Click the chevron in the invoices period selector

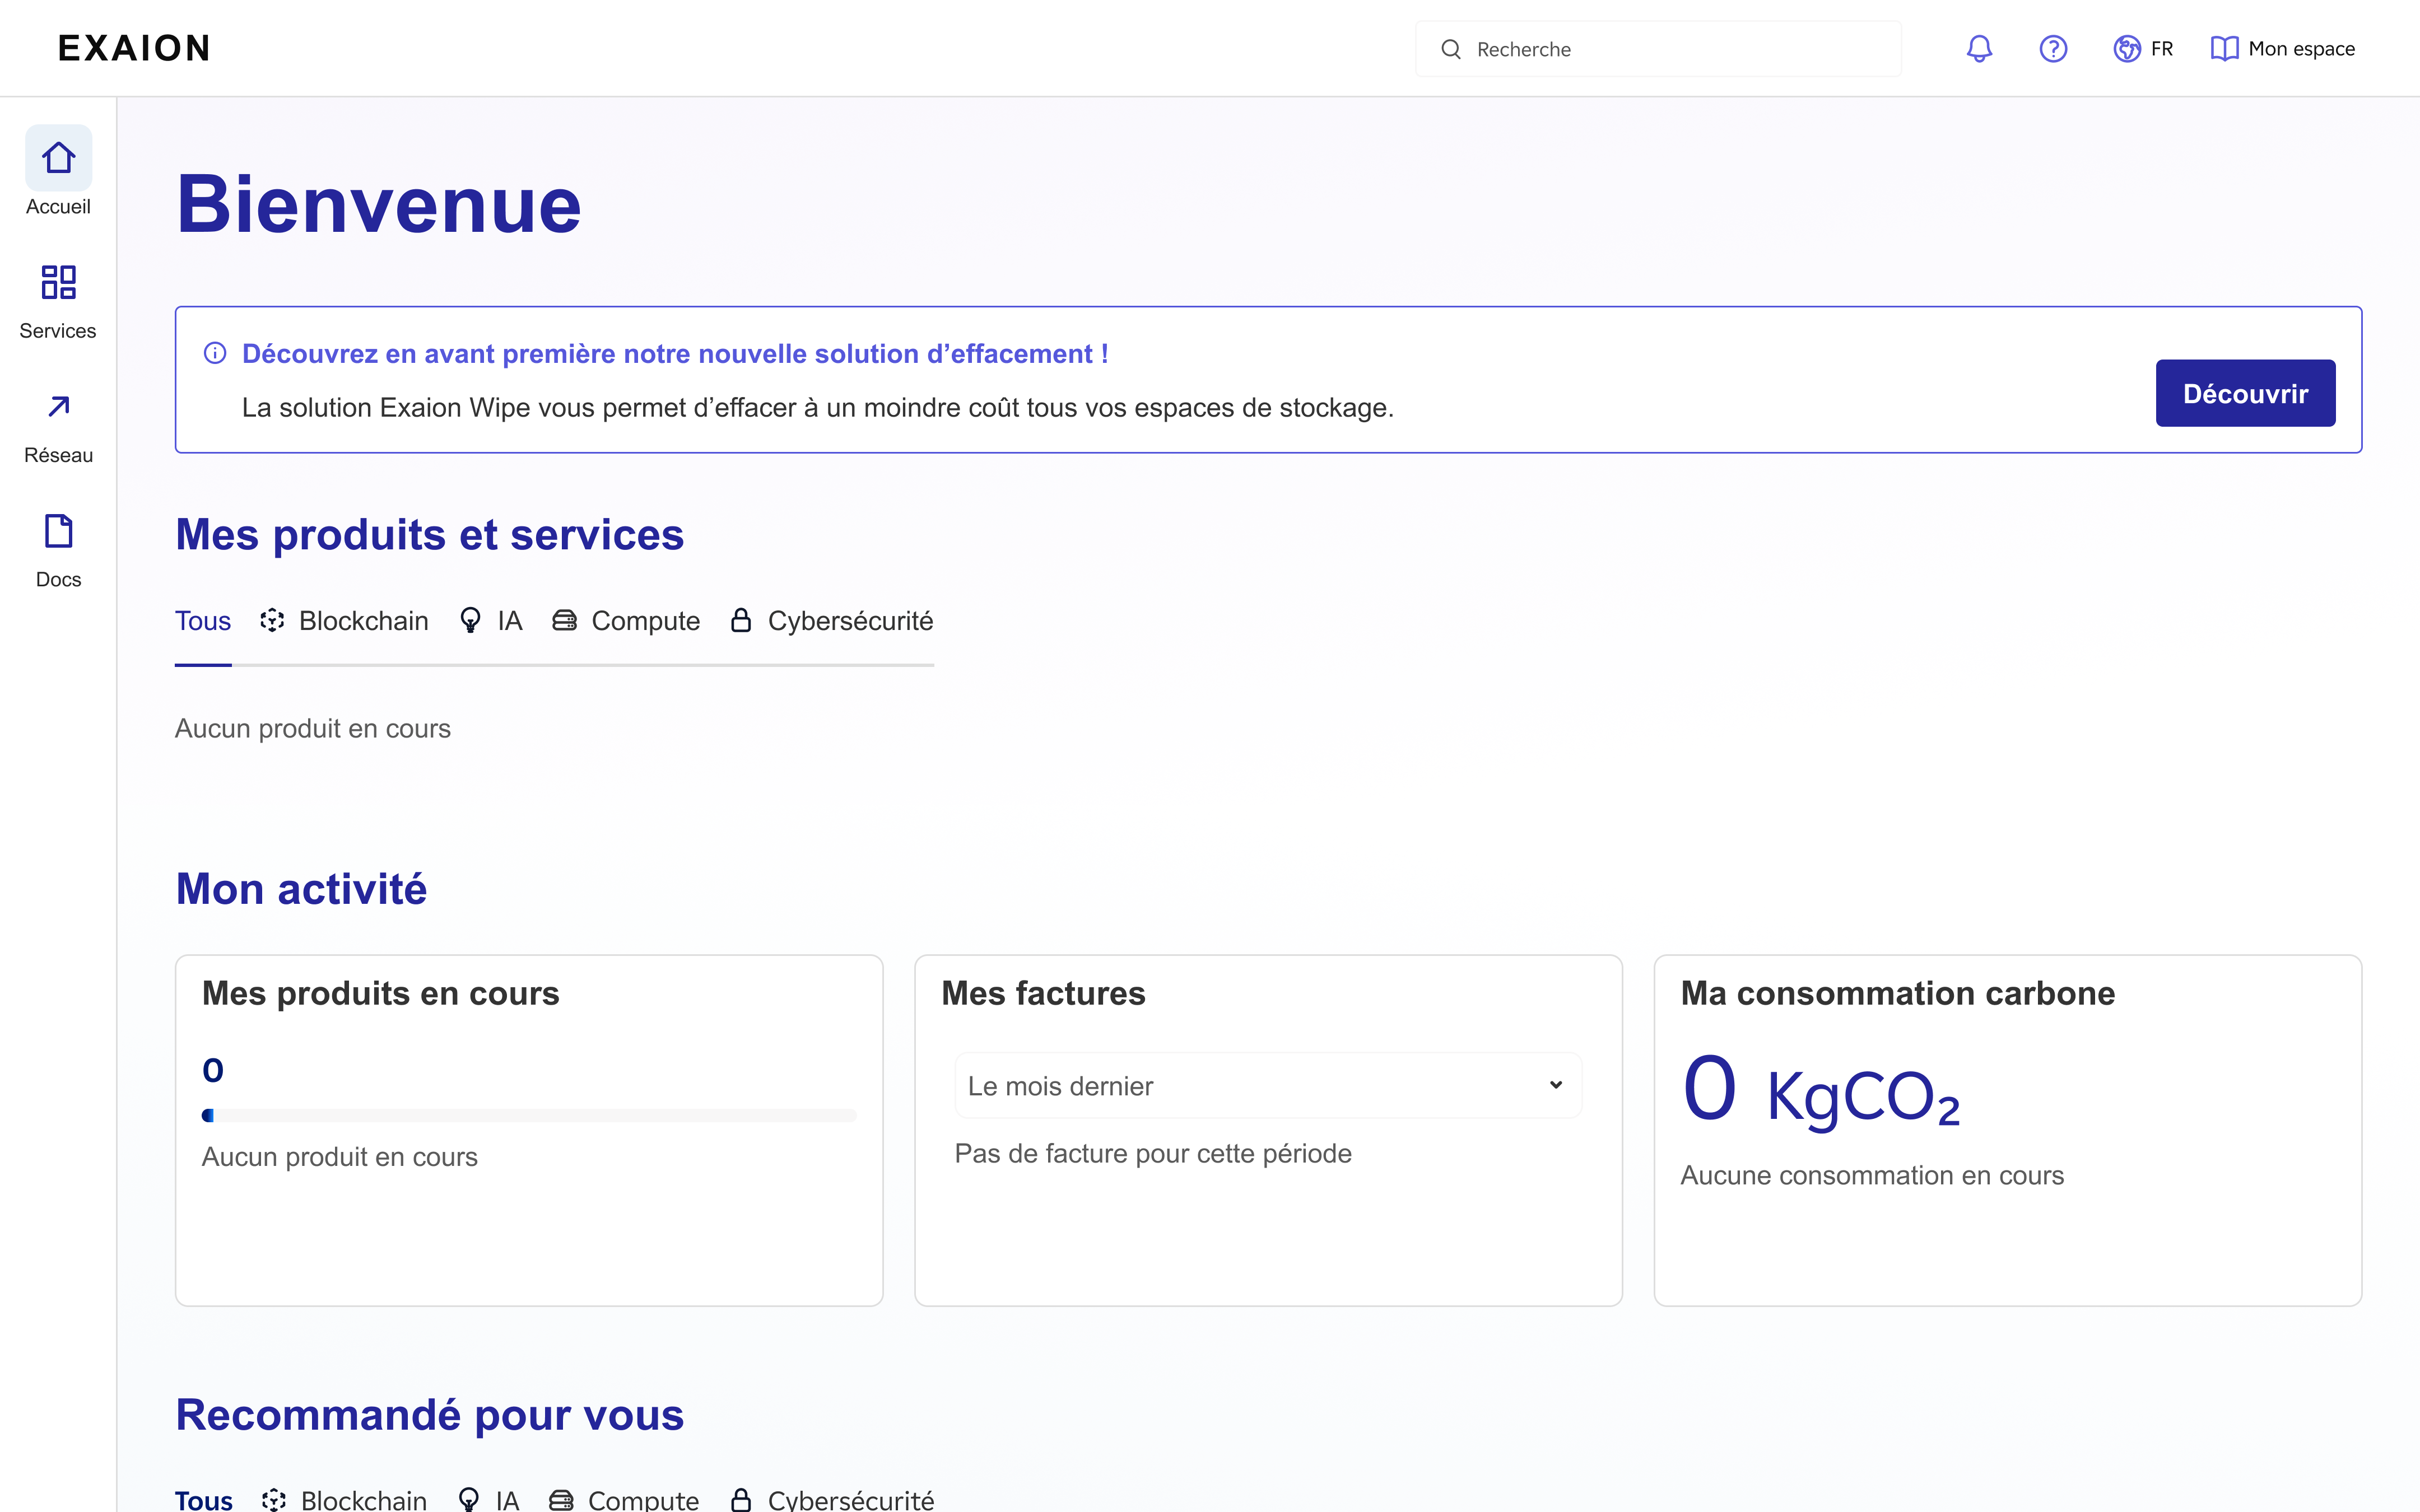click(x=1555, y=1085)
